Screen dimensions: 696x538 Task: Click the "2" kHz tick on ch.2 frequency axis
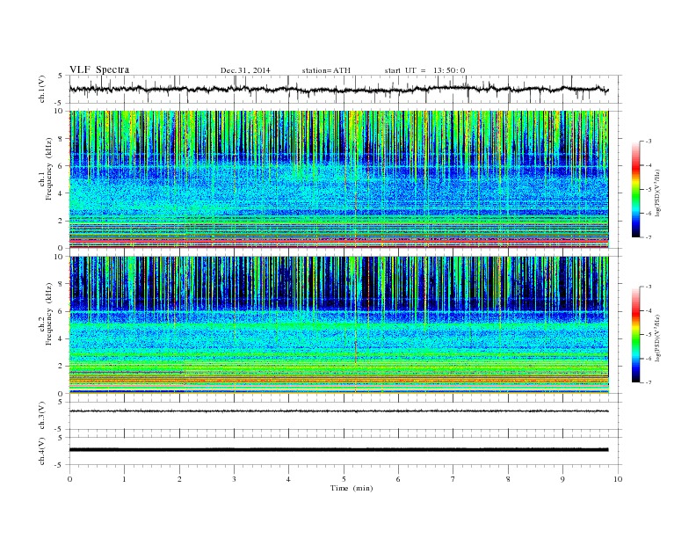(x=62, y=367)
